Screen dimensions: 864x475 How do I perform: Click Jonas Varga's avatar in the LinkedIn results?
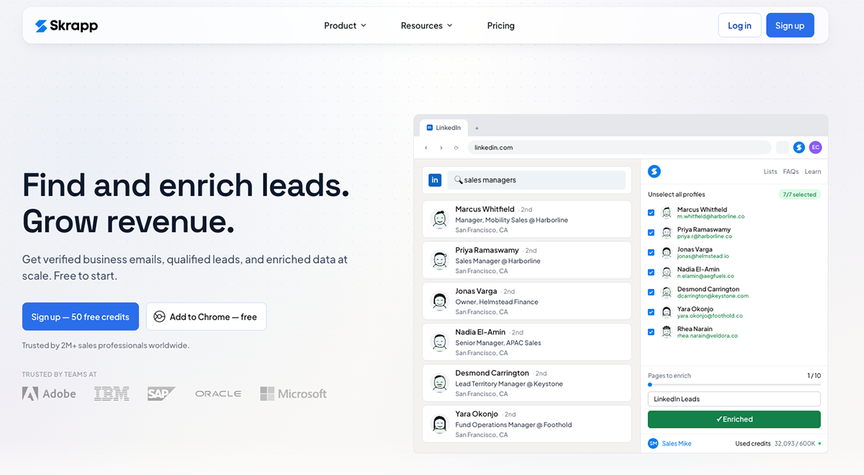439,301
